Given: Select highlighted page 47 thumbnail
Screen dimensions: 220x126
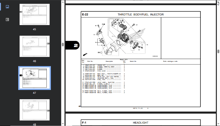Looking at the screenshot, I should [34, 78].
